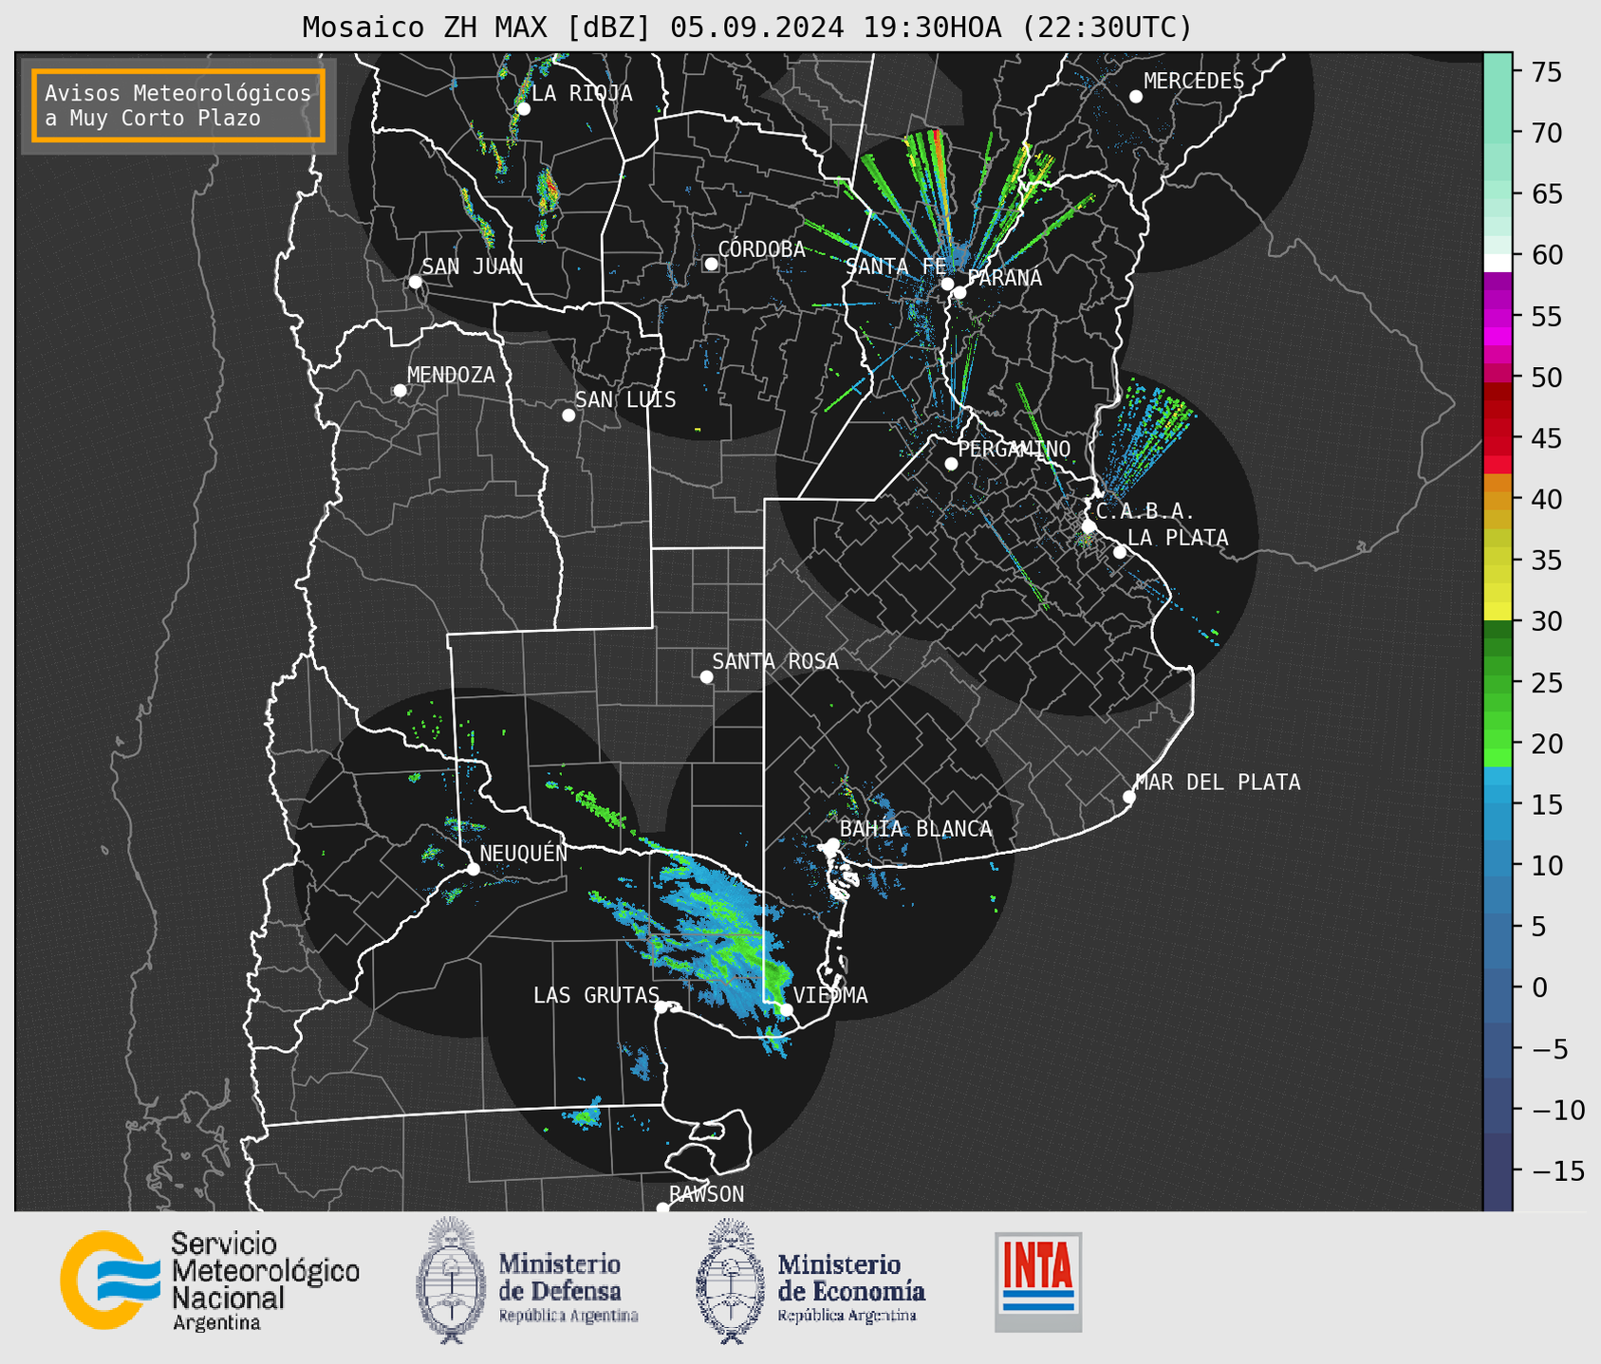Image resolution: width=1601 pixels, height=1364 pixels.
Task: Click the San Juan marker dot
Action: tap(415, 282)
